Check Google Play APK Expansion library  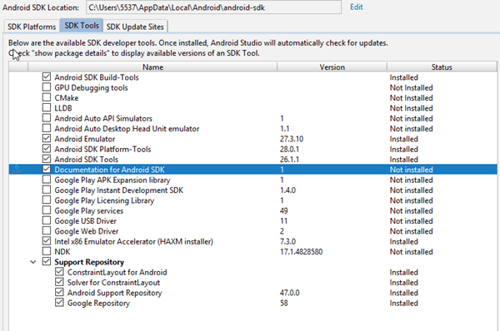[47, 179]
